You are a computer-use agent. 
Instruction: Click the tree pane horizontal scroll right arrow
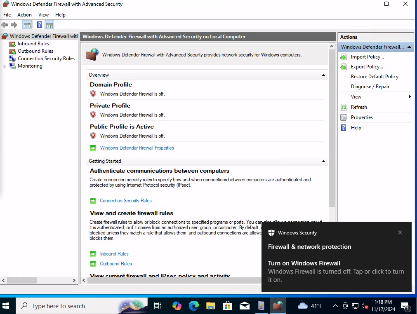(x=74, y=280)
